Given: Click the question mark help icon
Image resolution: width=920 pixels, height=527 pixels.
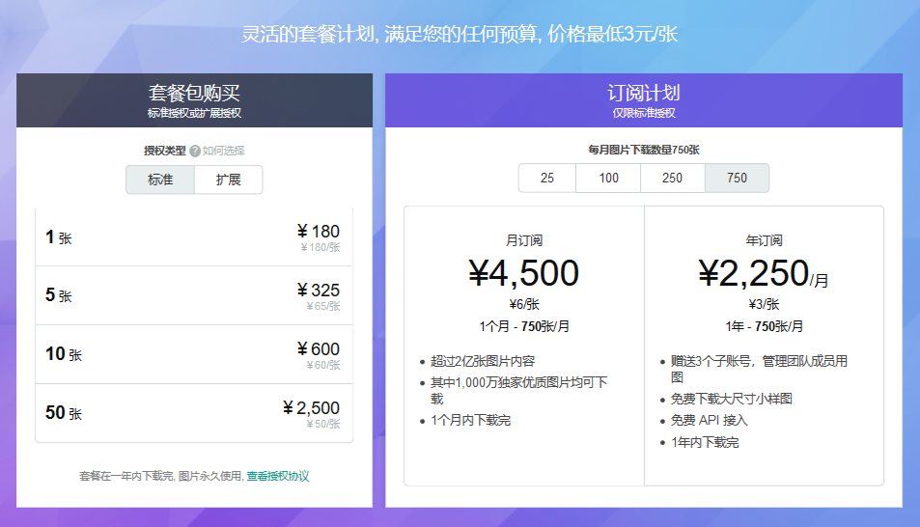Looking at the screenshot, I should tap(195, 151).
